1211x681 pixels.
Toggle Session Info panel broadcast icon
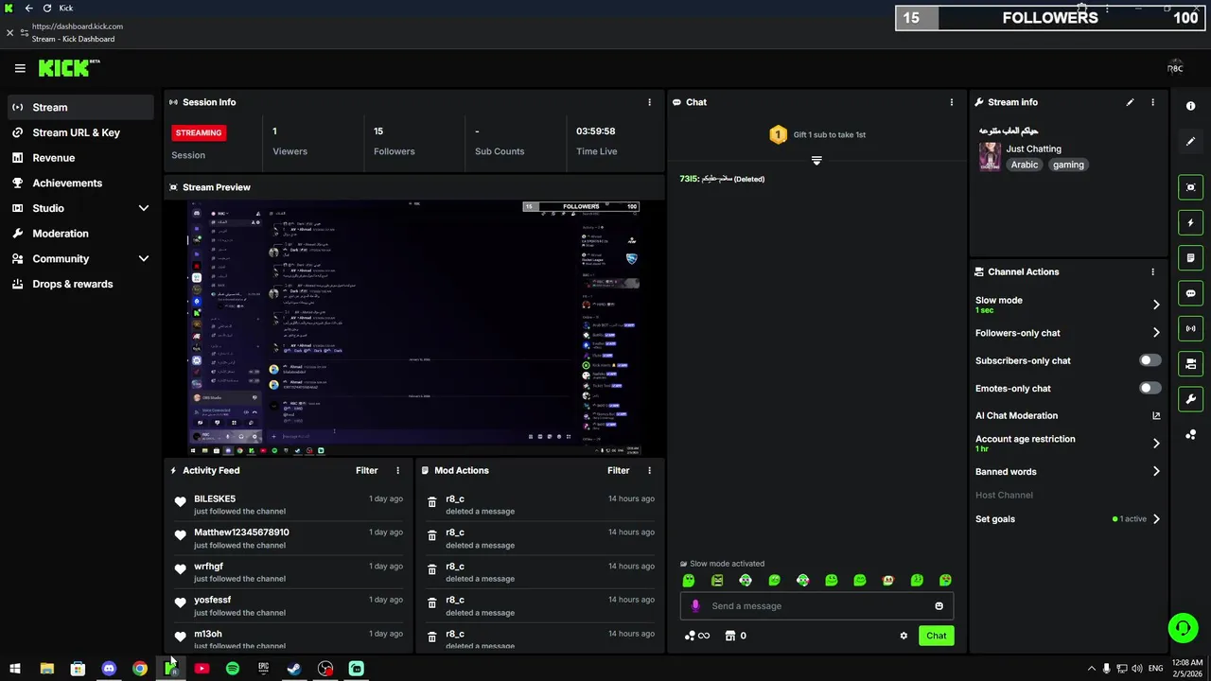click(1190, 328)
